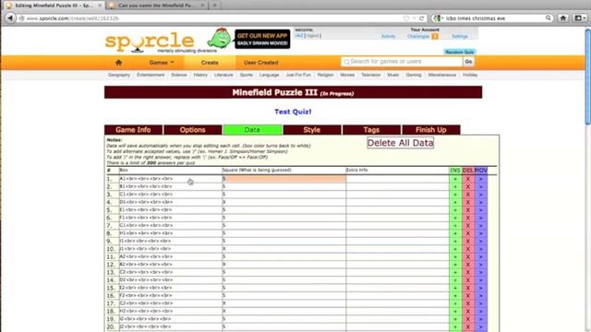
Task: Switch to the 'Can you name the Minefield' browser tab
Action: (x=156, y=6)
